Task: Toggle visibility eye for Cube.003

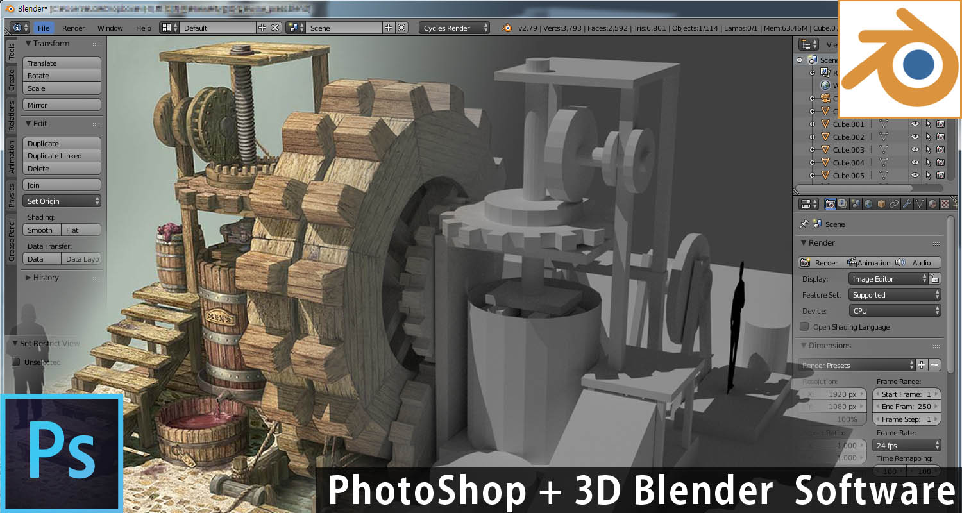Action: click(x=915, y=150)
